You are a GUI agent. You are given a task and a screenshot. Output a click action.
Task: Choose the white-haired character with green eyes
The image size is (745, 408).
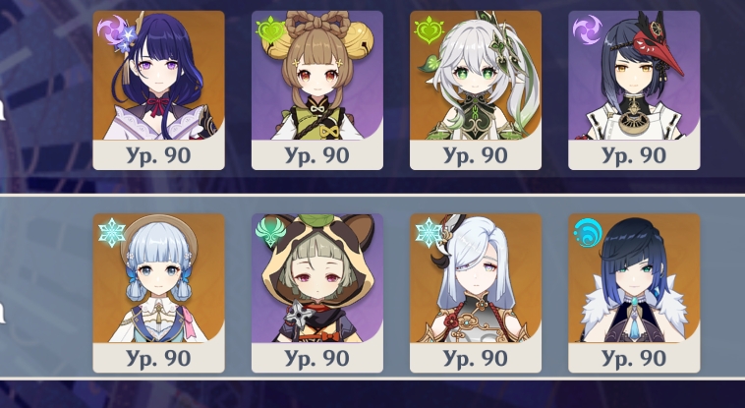coord(476,76)
